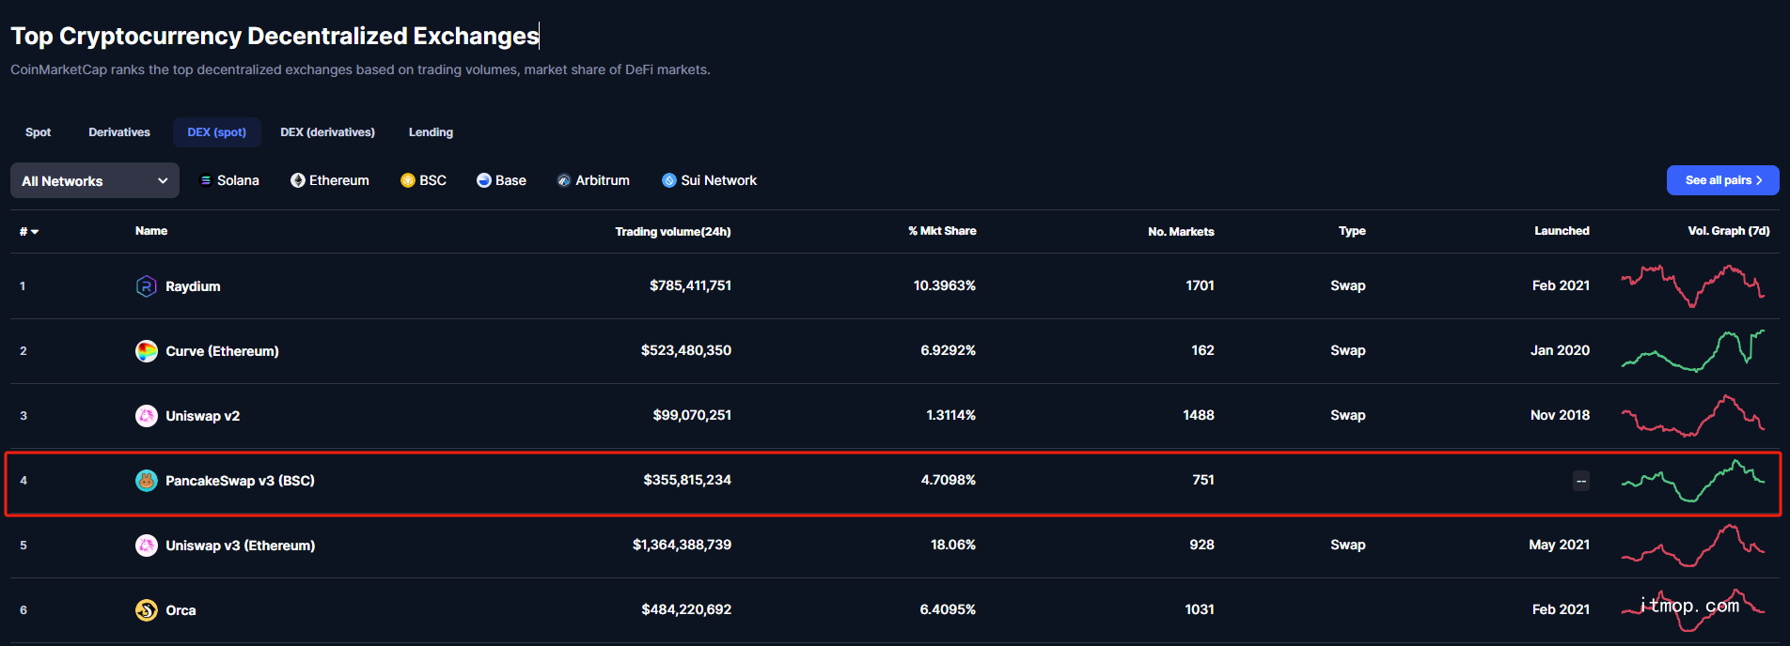Filter by Arbitrum network label
Screen dimensions: 1790x646
[603, 180]
